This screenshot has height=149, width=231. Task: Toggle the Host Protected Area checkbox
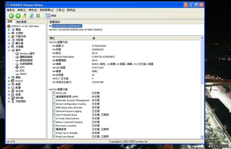(54, 115)
